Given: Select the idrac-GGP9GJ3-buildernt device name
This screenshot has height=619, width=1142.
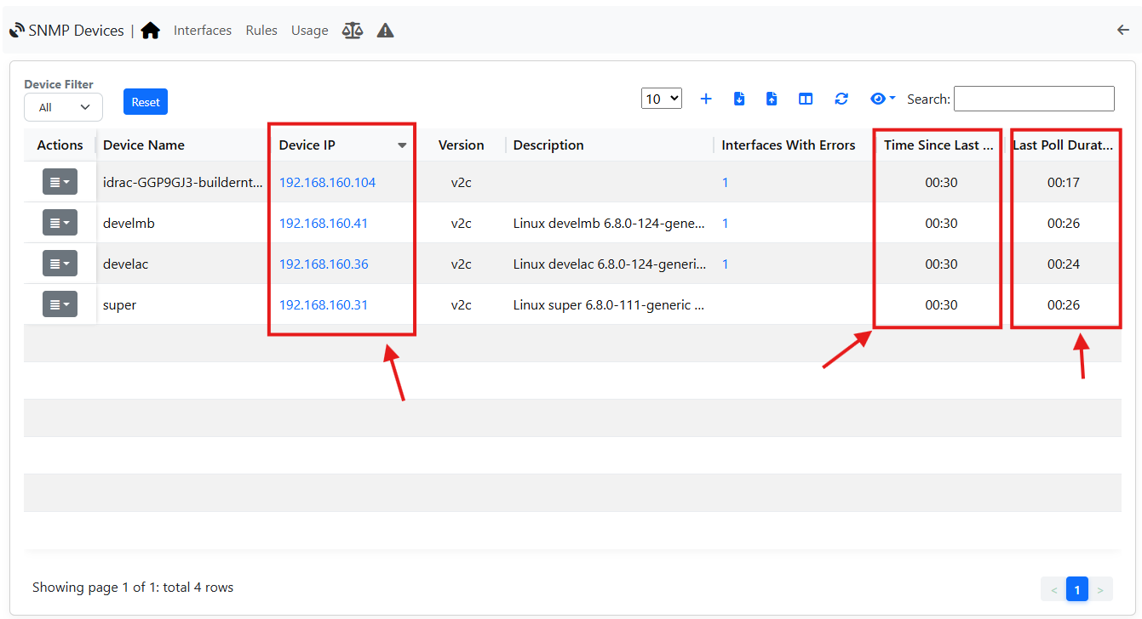Looking at the screenshot, I should (182, 182).
